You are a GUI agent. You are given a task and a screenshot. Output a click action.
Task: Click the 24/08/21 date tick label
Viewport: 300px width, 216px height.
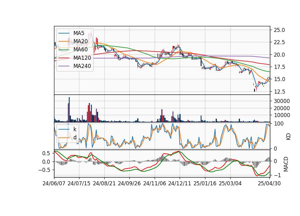[x=104, y=183]
